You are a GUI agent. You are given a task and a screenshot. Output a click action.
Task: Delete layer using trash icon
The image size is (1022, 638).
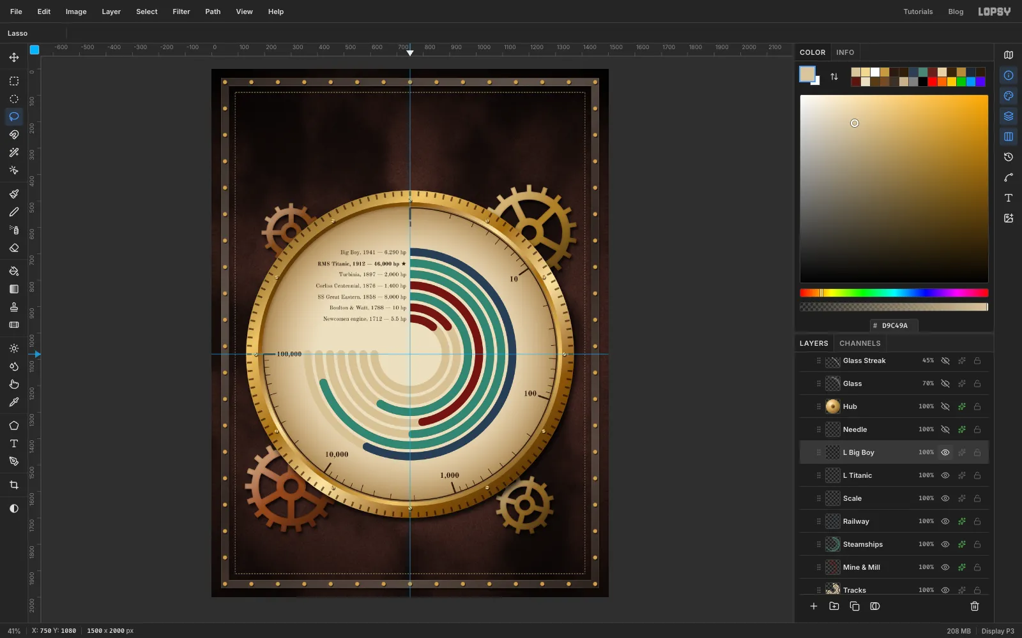tap(975, 606)
